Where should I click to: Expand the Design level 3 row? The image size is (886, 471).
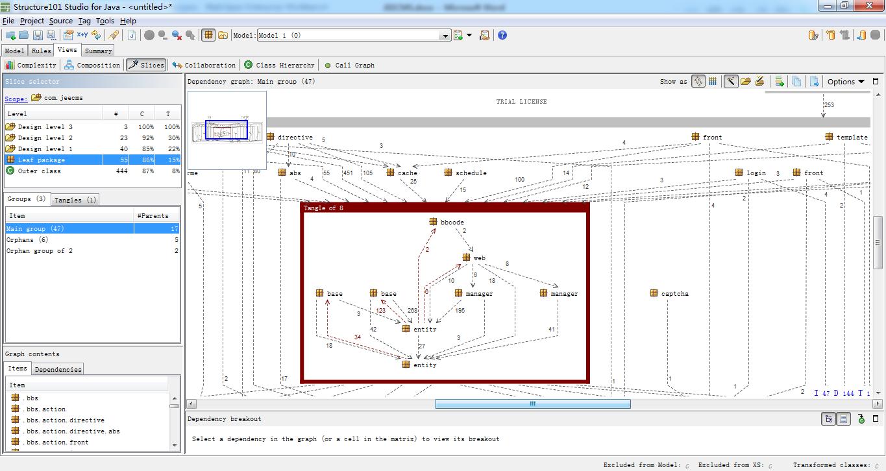point(92,127)
